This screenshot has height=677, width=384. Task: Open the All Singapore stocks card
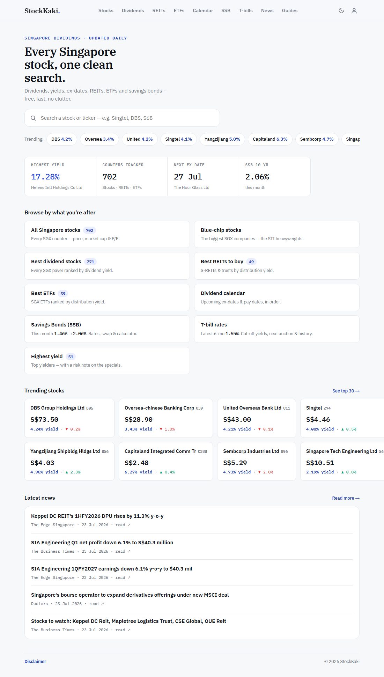click(x=107, y=234)
